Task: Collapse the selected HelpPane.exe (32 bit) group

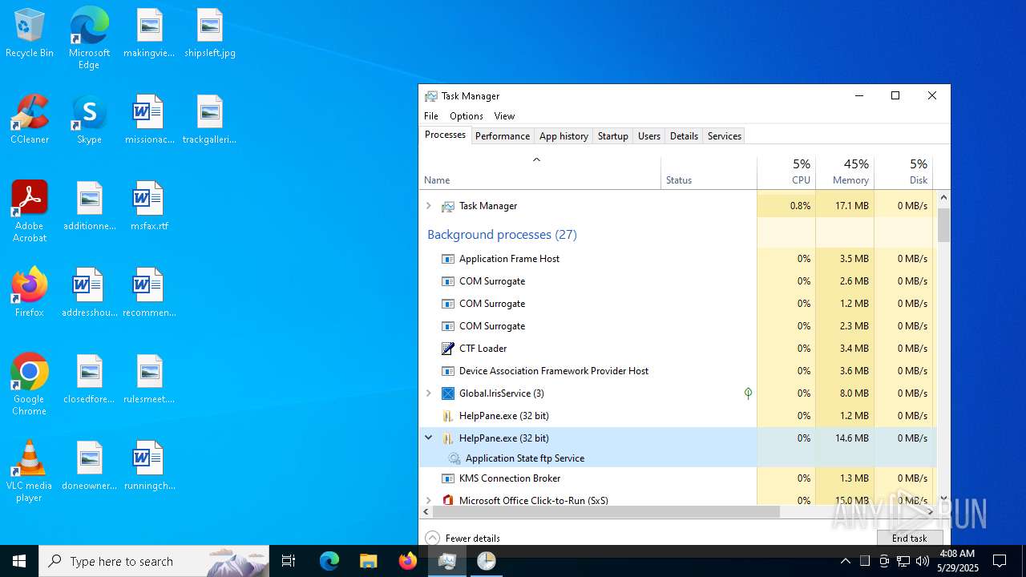Action: [x=428, y=438]
